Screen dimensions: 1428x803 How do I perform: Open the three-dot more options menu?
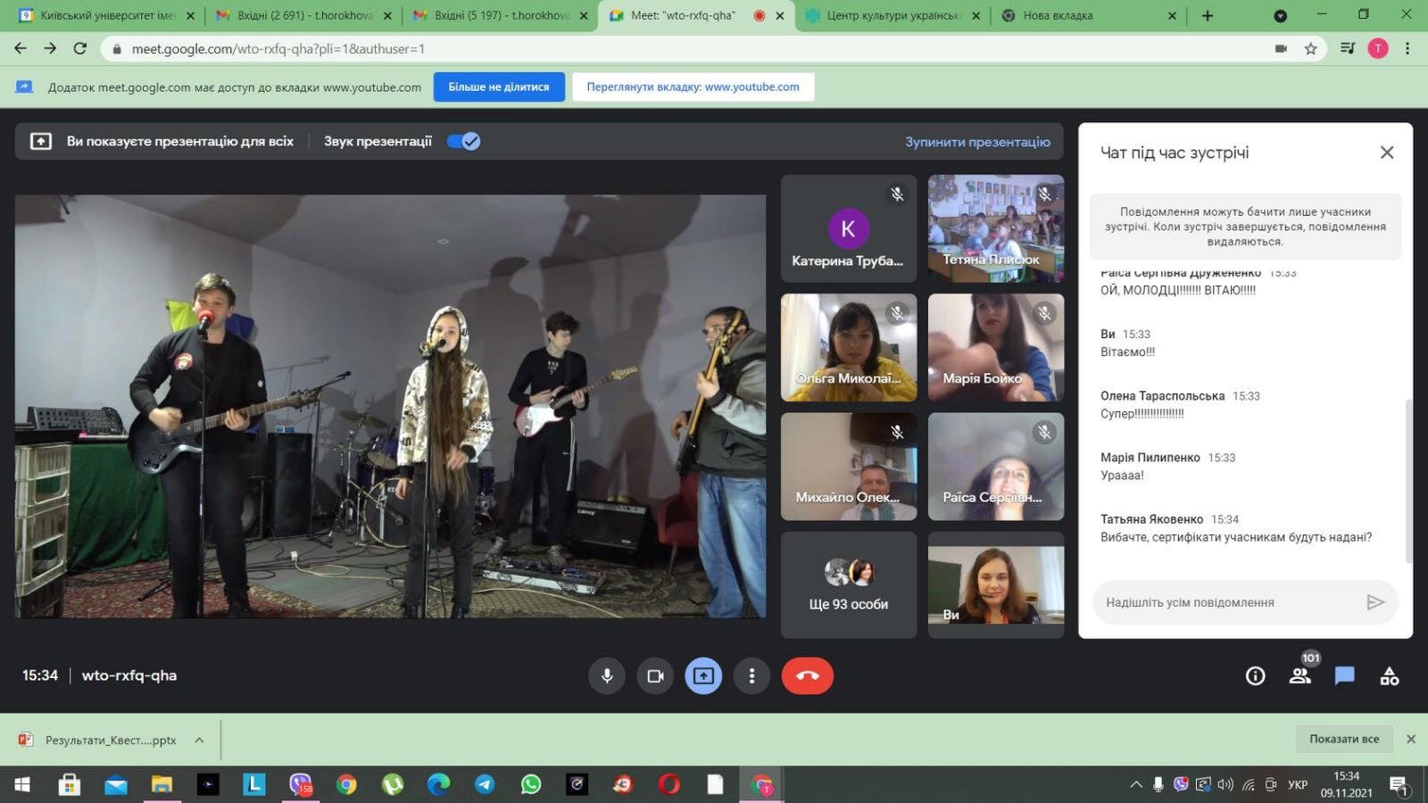[751, 675]
